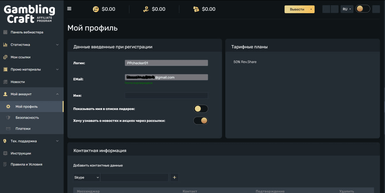Click the Панель вебмастера sidebar icon

click(x=5, y=32)
